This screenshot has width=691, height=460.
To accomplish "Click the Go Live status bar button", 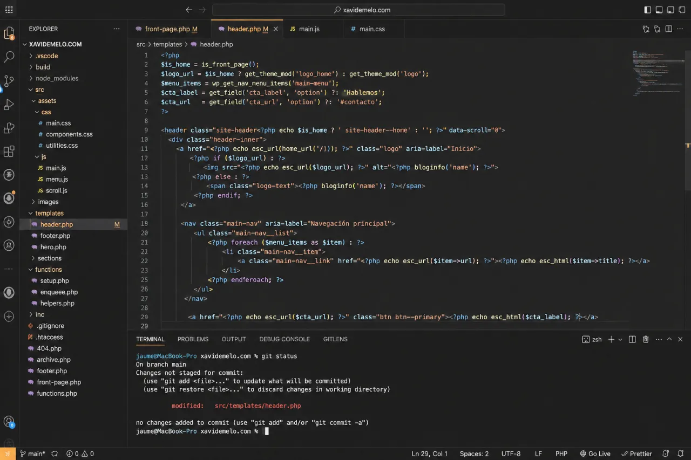I will (x=595, y=454).
